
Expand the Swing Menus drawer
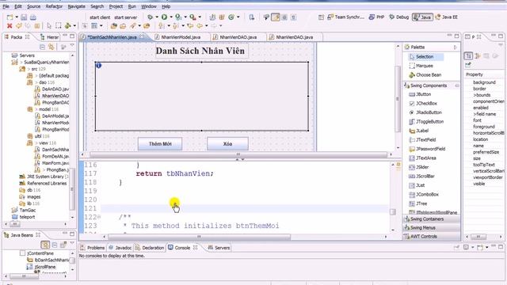coord(432,227)
